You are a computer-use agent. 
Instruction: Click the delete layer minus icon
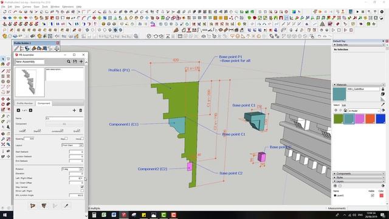(x=340, y=186)
